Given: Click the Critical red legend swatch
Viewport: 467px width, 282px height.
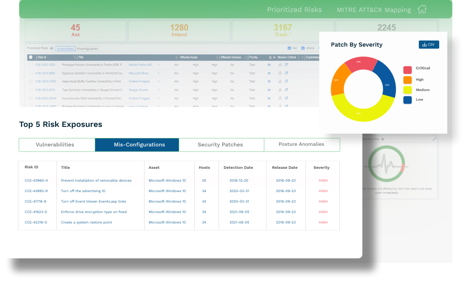Looking at the screenshot, I should click(x=407, y=70).
